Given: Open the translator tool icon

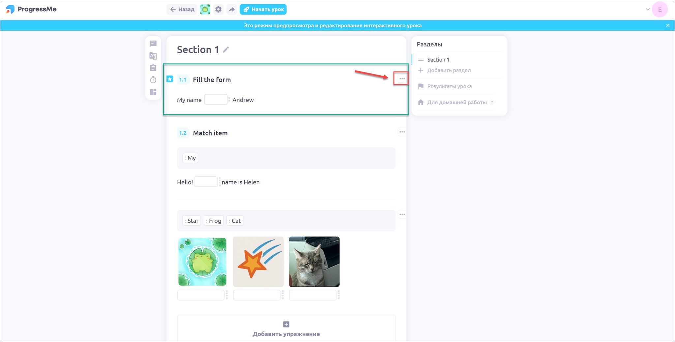Looking at the screenshot, I should click(x=153, y=56).
